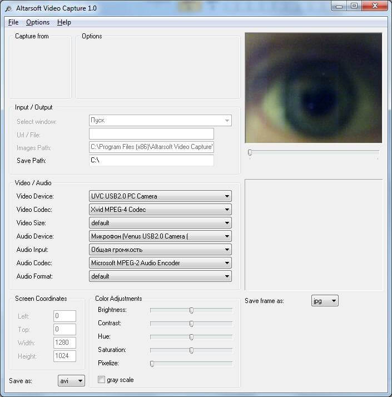This screenshot has width=392, height=397.
Task: Close the Altarsoft Video Capture window
Action: pyautogui.click(x=375, y=6)
